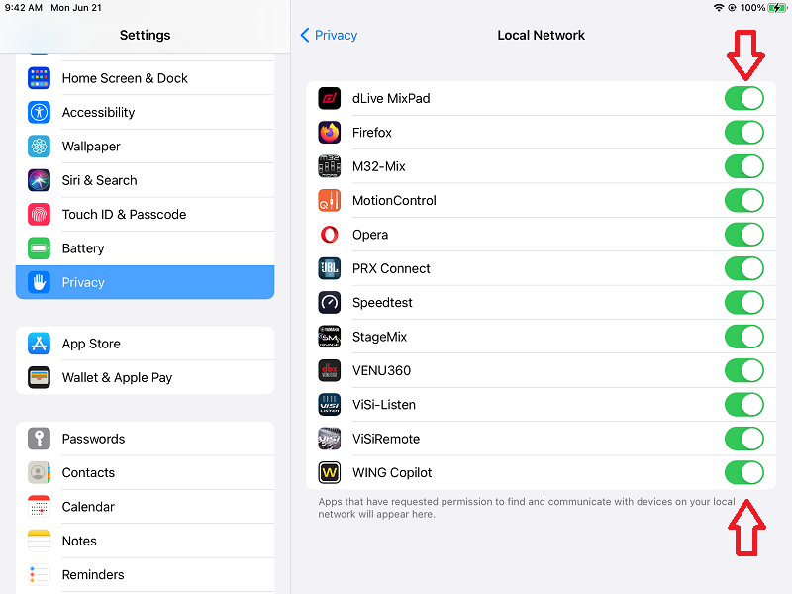Go back to Privacy settings
The width and height of the screenshot is (792, 594).
(x=329, y=35)
